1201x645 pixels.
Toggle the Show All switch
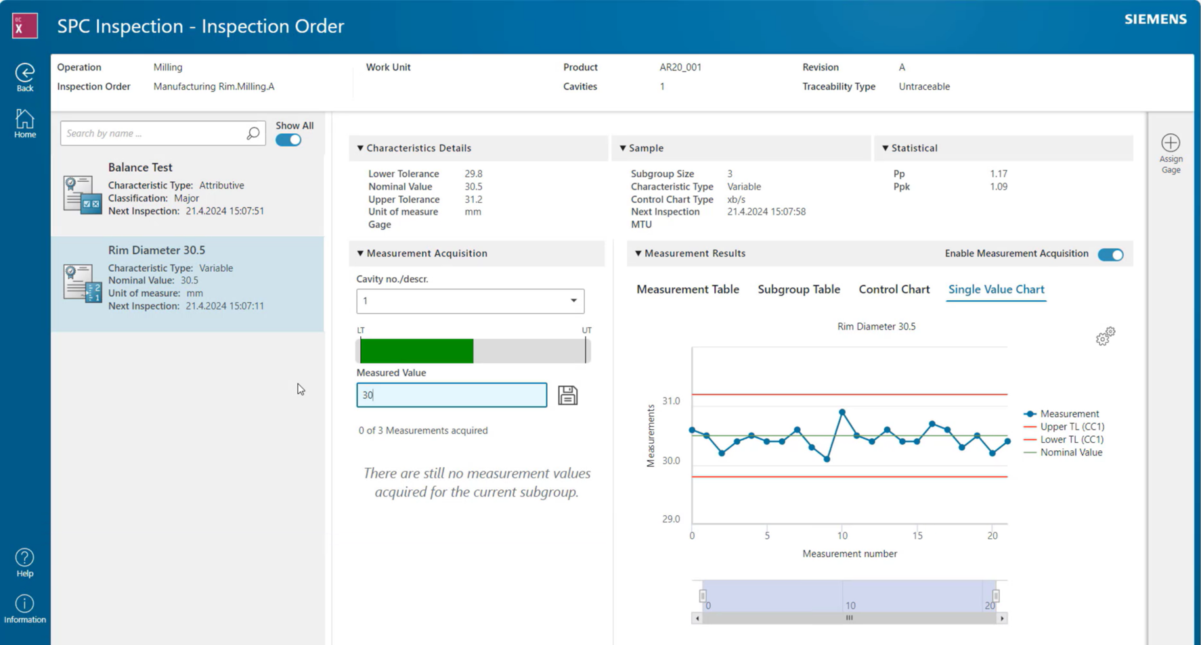click(x=287, y=139)
